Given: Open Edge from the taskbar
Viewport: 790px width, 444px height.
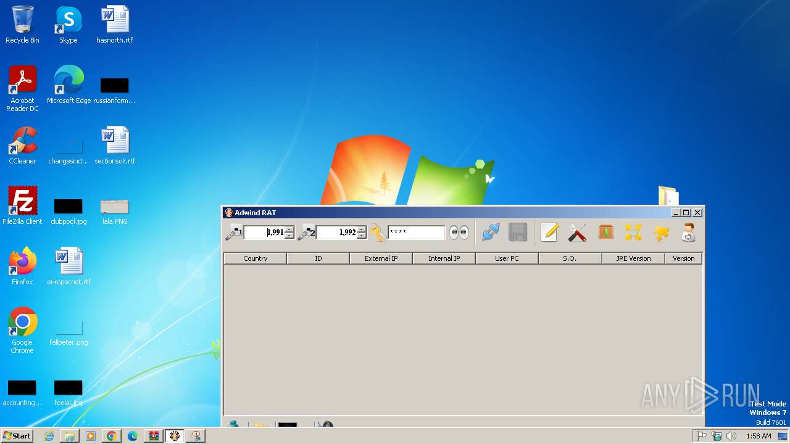Looking at the screenshot, I should click(133, 436).
